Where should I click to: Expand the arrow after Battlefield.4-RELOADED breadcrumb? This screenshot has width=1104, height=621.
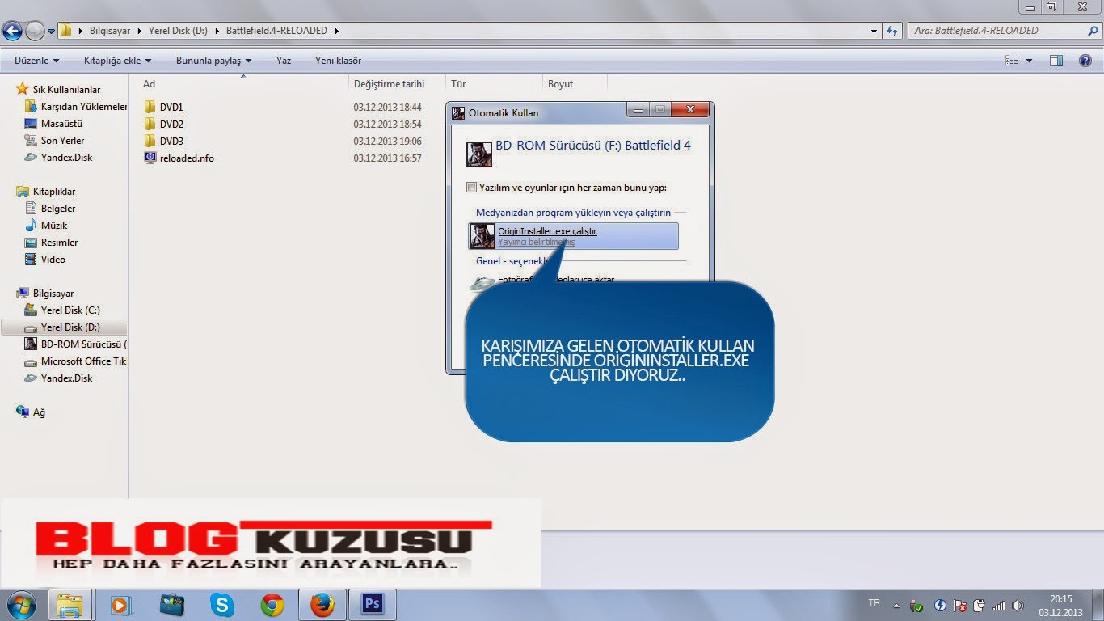(x=336, y=32)
